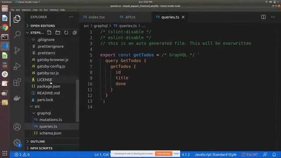The height and width of the screenshot is (158, 281).
Task: Click JavaScript Standard Style status item
Action: (x=216, y=154)
